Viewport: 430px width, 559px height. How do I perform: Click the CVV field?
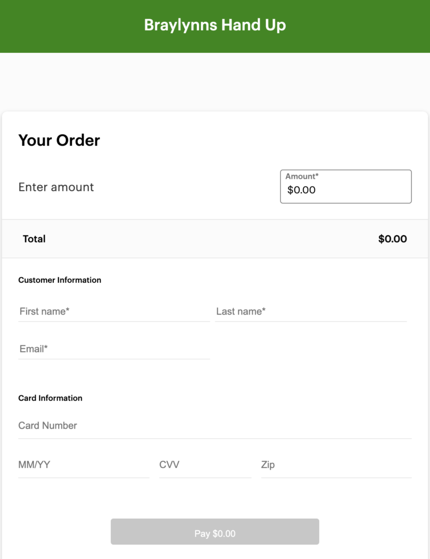(x=205, y=465)
